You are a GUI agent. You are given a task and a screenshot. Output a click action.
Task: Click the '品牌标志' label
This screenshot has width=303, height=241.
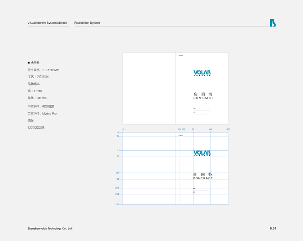click(34, 84)
